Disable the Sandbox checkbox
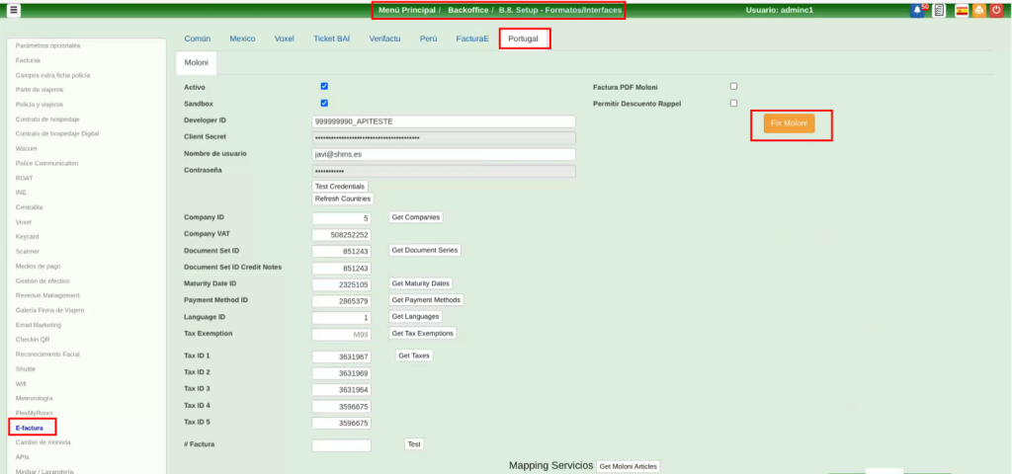 point(324,103)
